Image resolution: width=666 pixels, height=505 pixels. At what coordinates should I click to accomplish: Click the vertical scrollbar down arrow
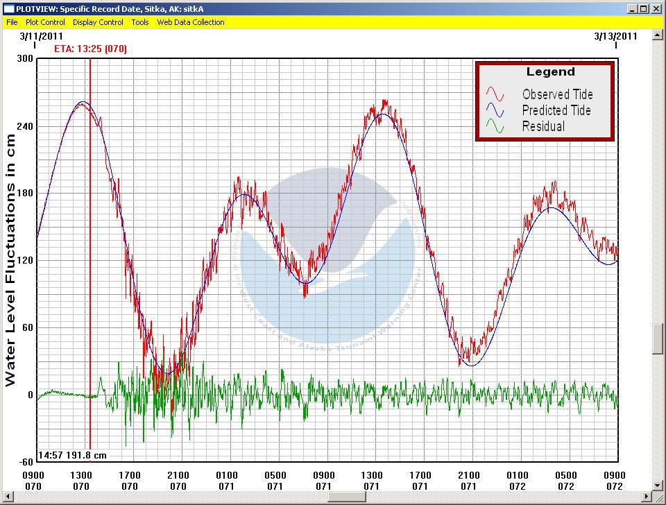[659, 484]
